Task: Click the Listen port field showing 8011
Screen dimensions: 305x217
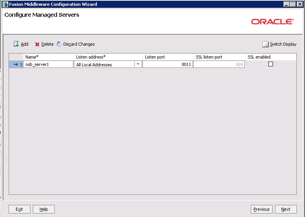Action: [168, 64]
